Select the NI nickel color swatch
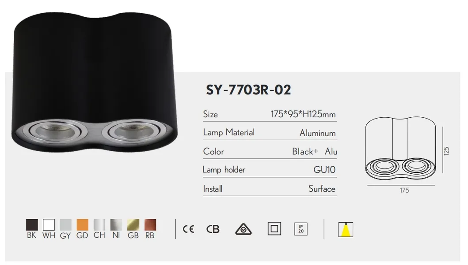 tap(116, 225)
